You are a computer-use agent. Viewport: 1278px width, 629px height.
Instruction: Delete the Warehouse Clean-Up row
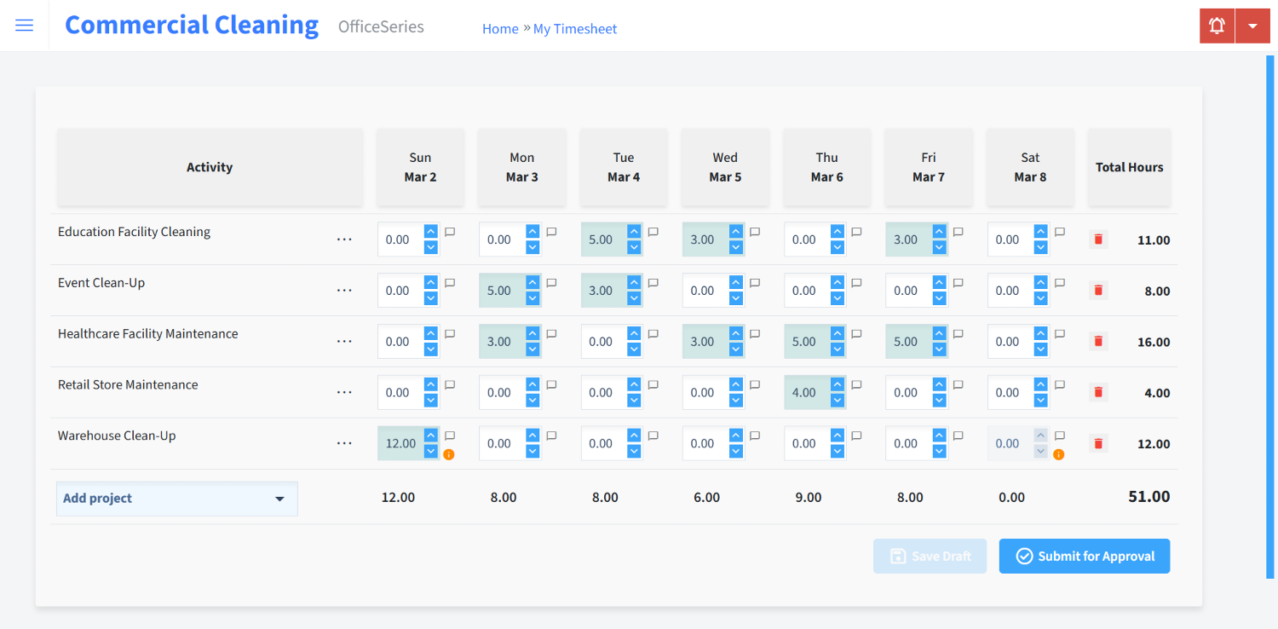click(1097, 443)
